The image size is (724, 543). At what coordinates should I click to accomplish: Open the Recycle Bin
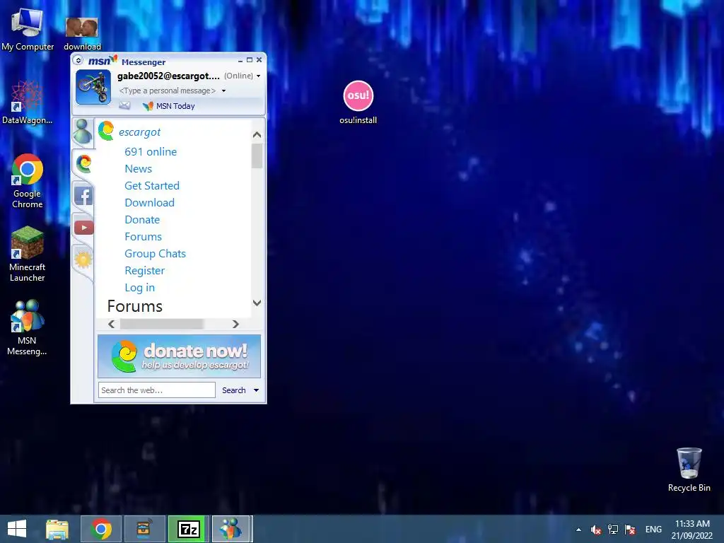pos(689,469)
